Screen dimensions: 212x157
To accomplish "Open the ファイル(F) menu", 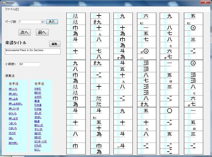I will pyautogui.click(x=12, y=8).
